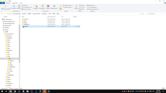This screenshot has height=93, width=166.
Task: Open recent locations dropdown arrow
Action: coord(6,14)
